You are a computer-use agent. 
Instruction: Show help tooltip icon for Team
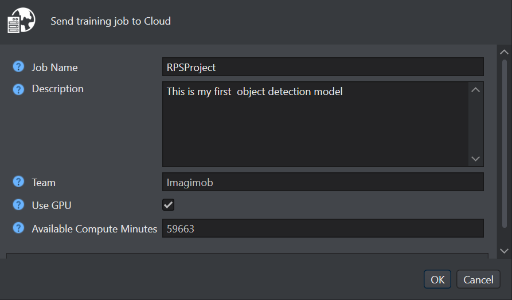[x=18, y=181]
